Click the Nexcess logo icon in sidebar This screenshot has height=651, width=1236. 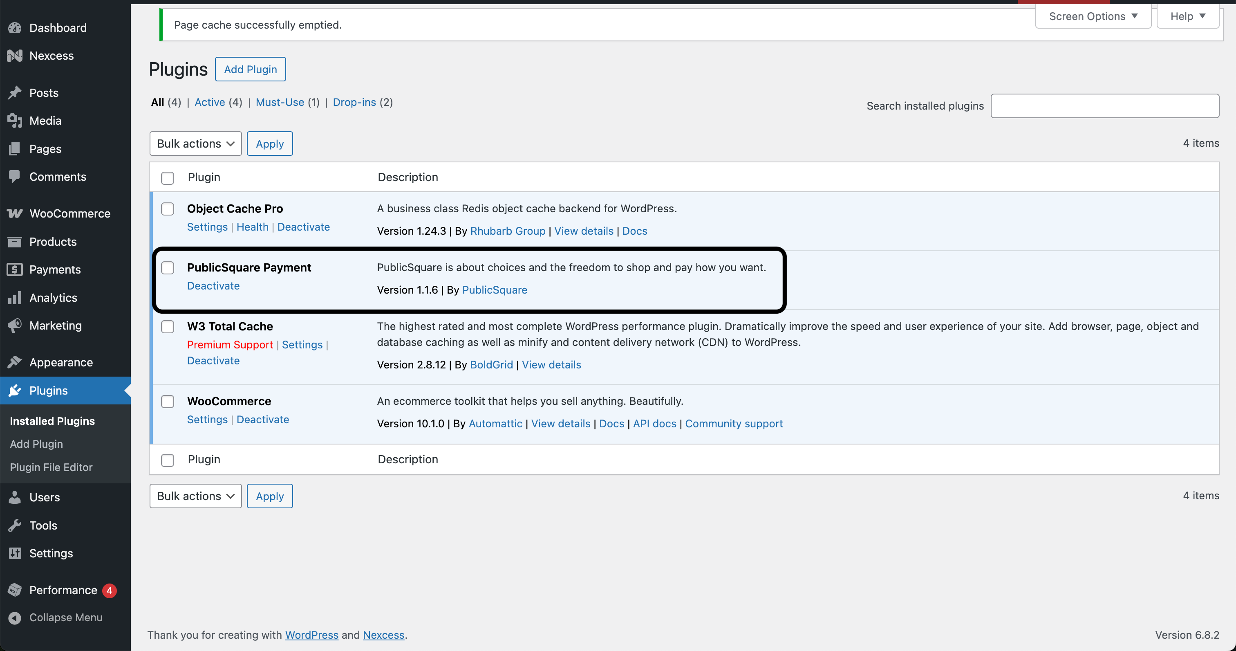(x=14, y=56)
